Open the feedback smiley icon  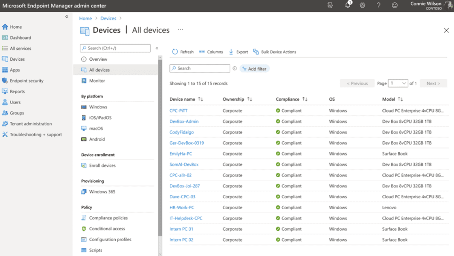pyautogui.click(x=394, y=6)
